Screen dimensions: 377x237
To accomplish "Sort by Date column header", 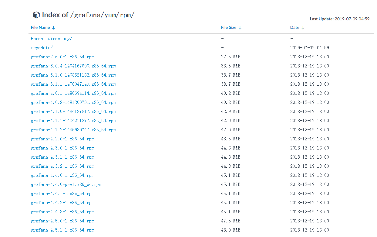I will [x=295, y=27].
